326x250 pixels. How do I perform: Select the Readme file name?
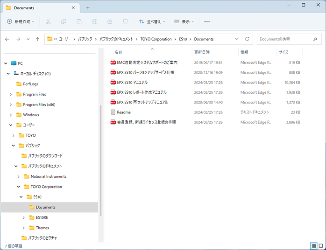point(124,112)
